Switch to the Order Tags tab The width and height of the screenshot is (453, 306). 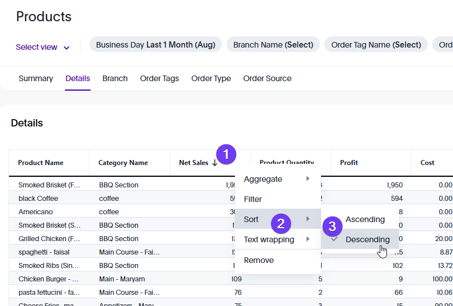click(x=159, y=78)
